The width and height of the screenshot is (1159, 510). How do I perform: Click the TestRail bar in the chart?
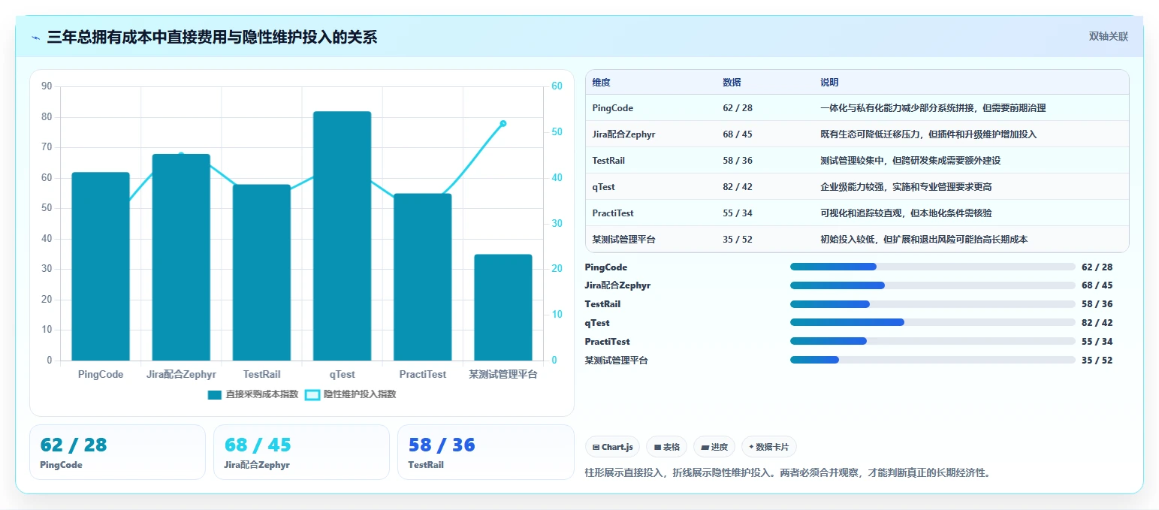[x=261, y=273]
